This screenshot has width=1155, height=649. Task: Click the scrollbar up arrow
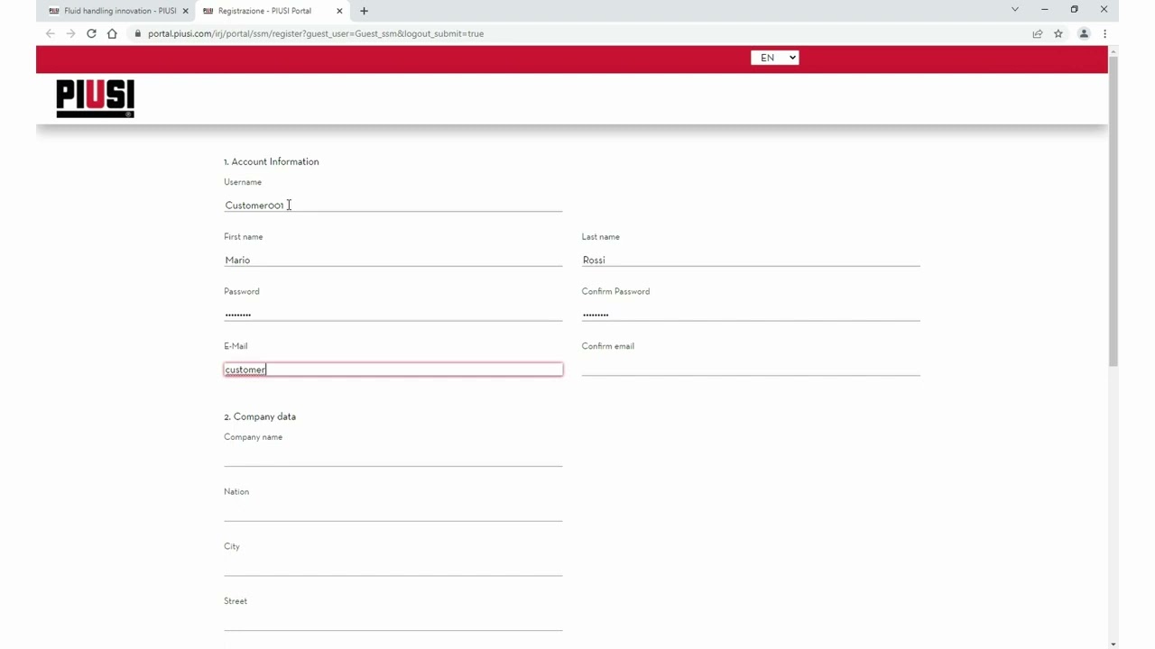tap(1113, 50)
